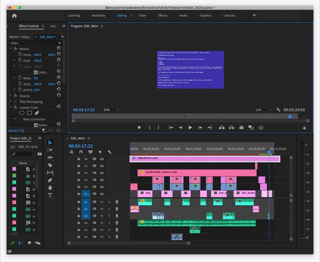Toggle the timeline Snap magnet icon
Viewport: 320px width, 262px height.
point(81,152)
